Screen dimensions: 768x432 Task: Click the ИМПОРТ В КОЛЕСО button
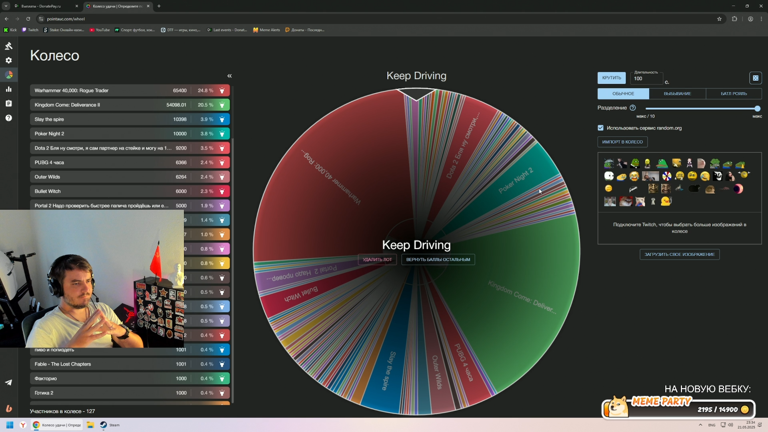coord(622,142)
